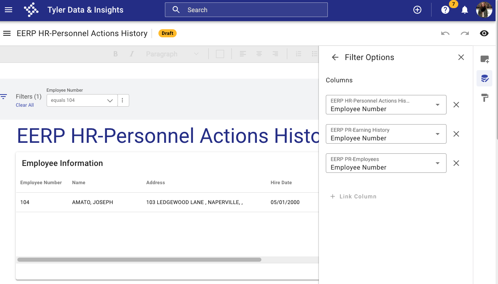Remove the HR-Personnel Actions linked column
498x284 pixels.
coord(456,105)
